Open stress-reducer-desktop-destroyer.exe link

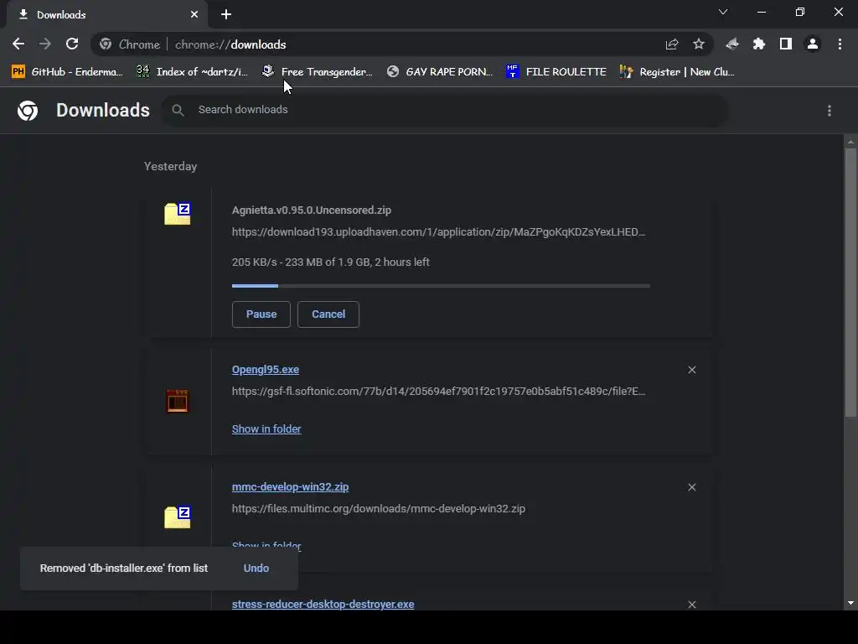(x=323, y=604)
